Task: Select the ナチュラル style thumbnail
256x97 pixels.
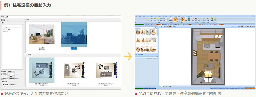Action: pyautogui.click(x=42, y=34)
